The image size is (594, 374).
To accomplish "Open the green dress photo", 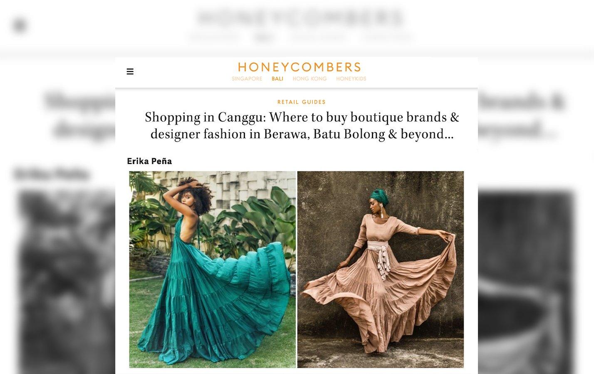I will coord(212,269).
